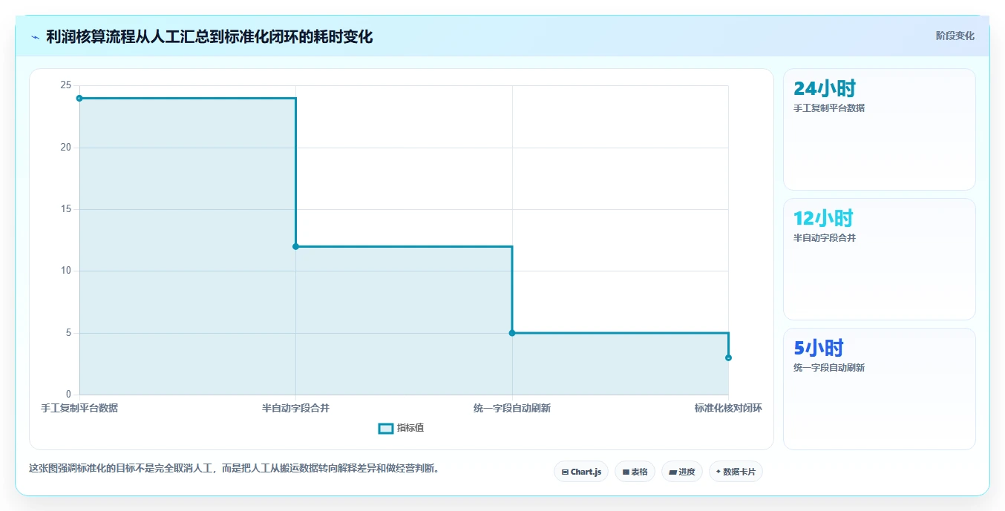Click the y-axis value 25
Viewport: 1005px width, 511px height.
[66, 85]
